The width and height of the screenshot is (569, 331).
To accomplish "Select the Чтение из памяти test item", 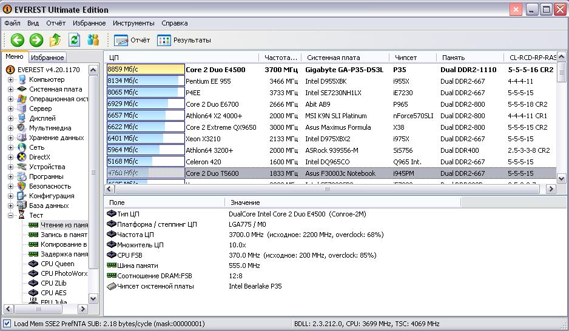I will click(x=64, y=225).
